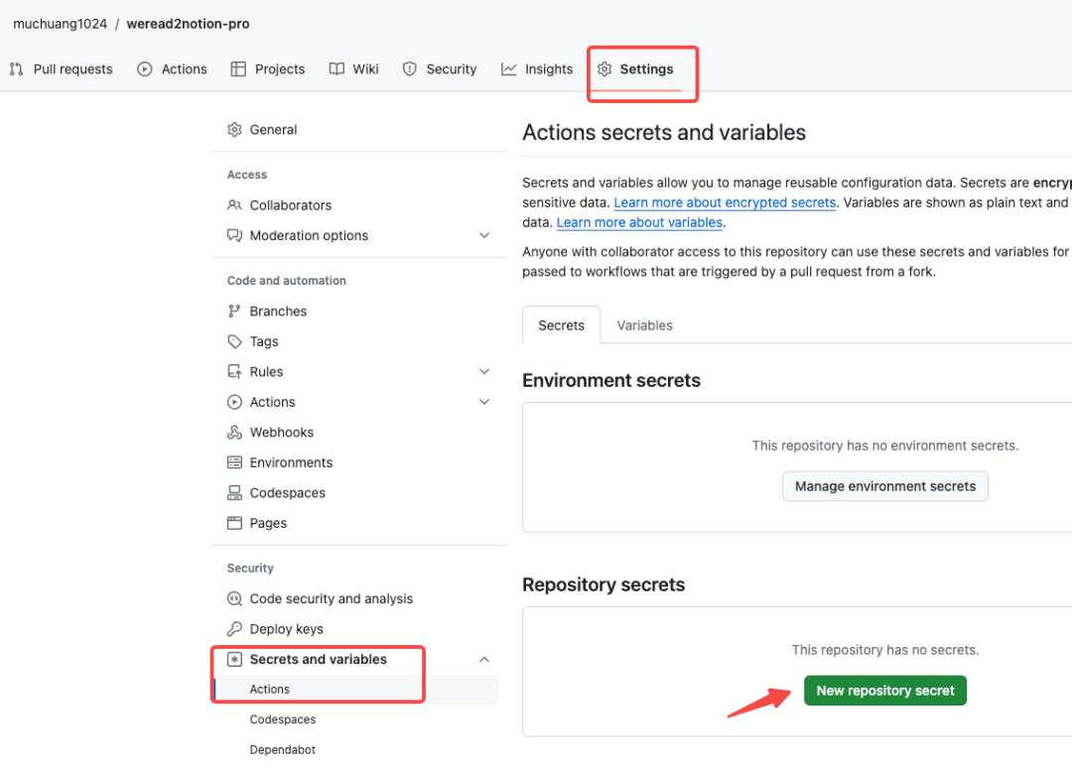Image resolution: width=1072 pixels, height=768 pixels.
Task: Open the Insights tab
Action: pos(537,69)
